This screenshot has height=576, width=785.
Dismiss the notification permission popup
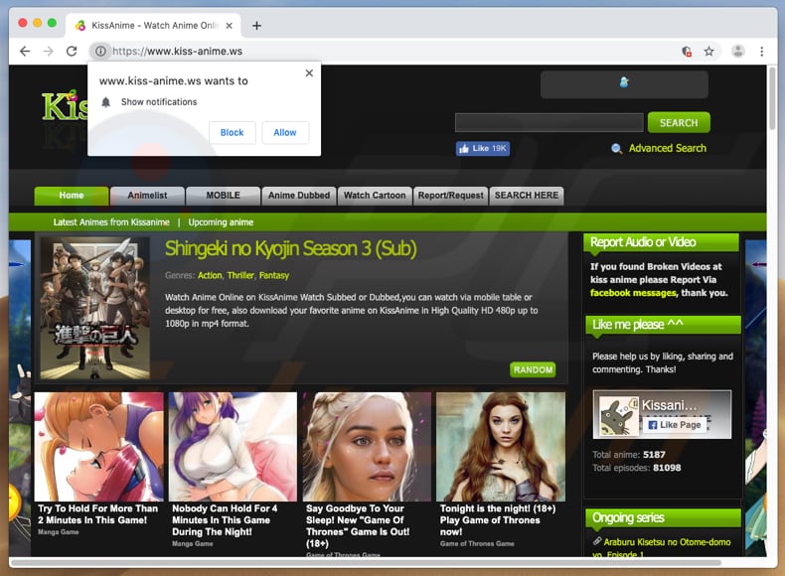309,73
